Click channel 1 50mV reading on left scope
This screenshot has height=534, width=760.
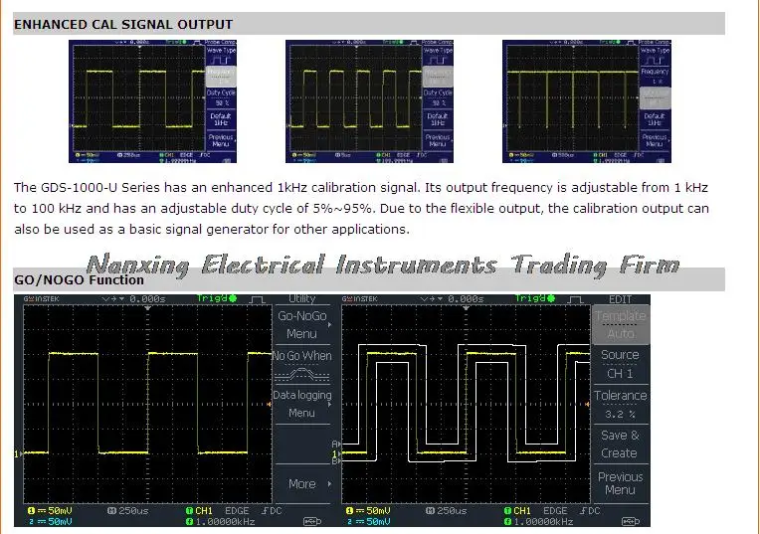51,511
